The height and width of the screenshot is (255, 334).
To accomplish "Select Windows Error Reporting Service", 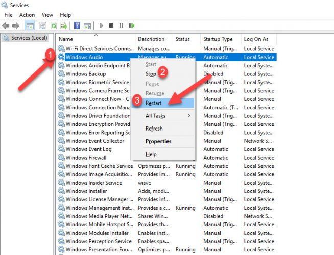I will coord(98,133).
